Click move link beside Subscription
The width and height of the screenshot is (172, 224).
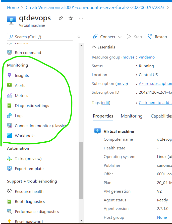pyautogui.click(x=122, y=83)
